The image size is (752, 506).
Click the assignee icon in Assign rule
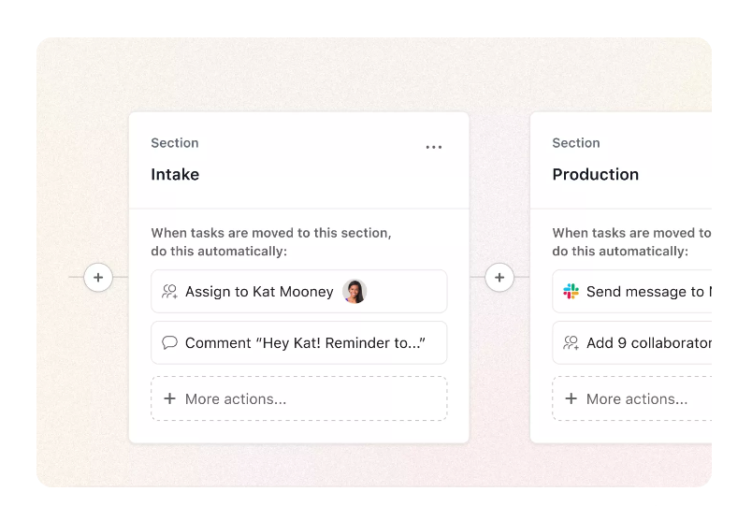coord(169,292)
